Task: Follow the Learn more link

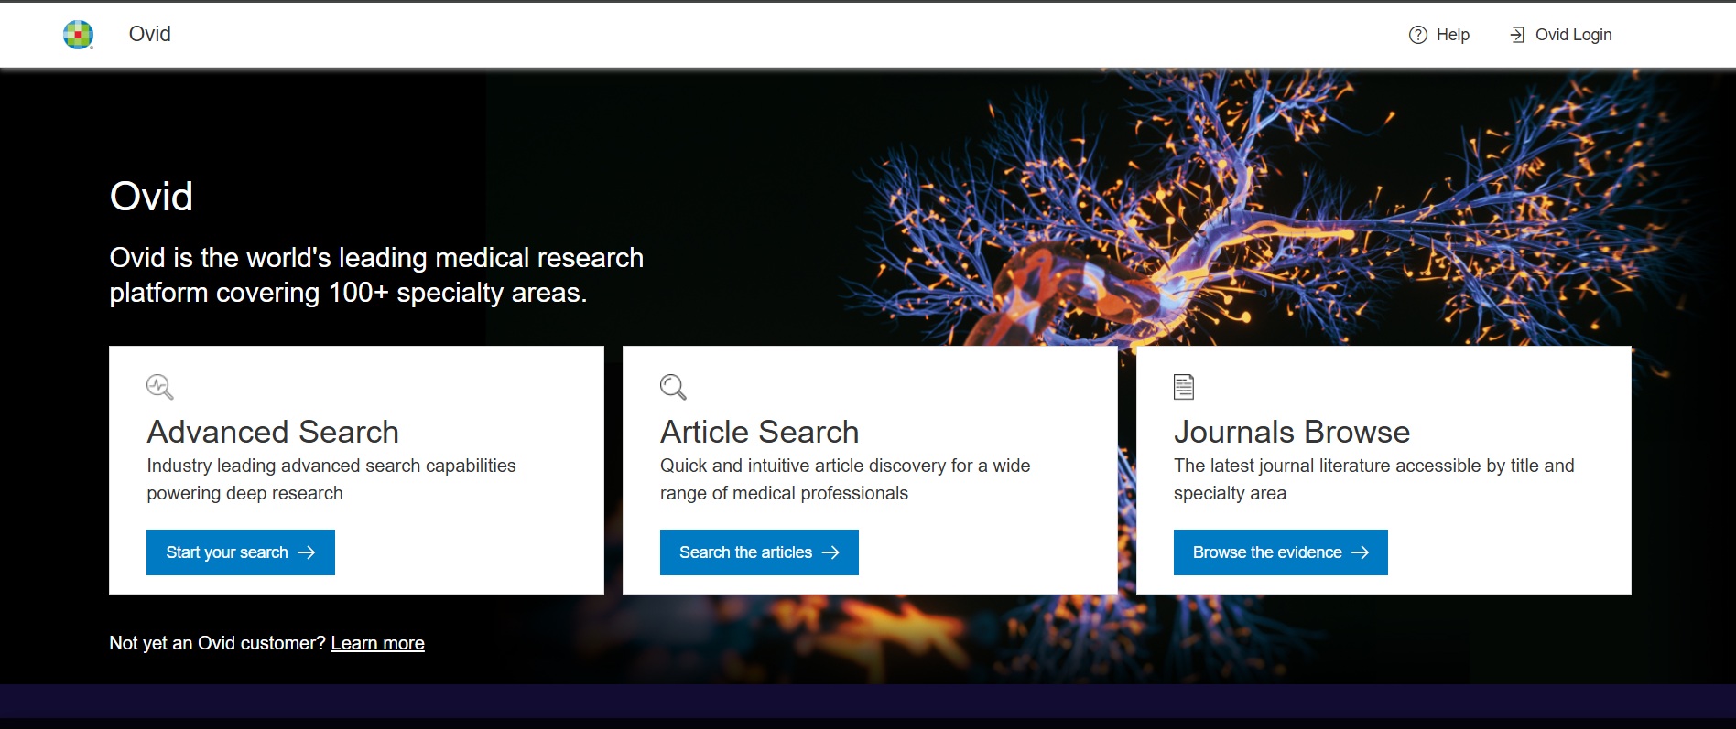Action: (377, 643)
